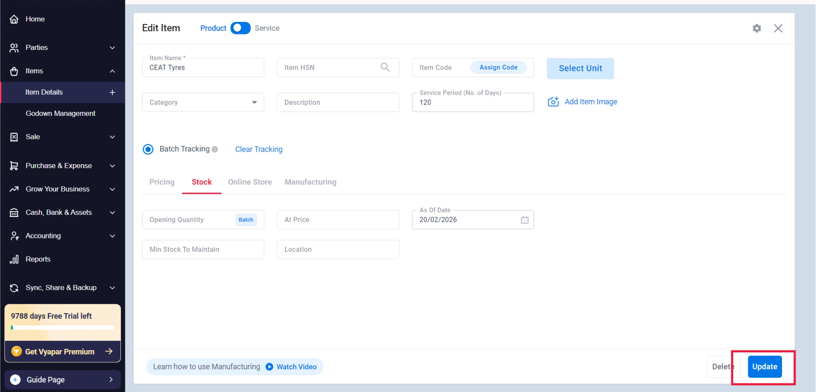Viewport: 816px width, 392px height.
Task: Click the Reports bar chart icon
Action: click(14, 259)
